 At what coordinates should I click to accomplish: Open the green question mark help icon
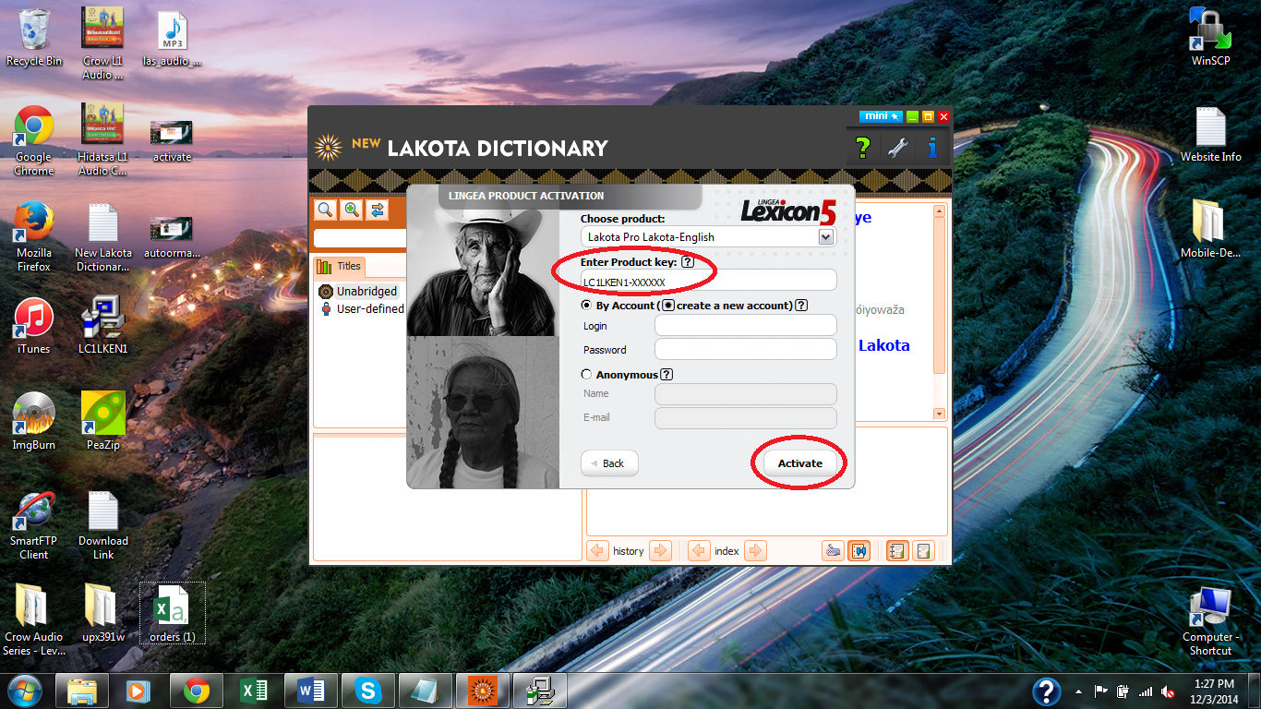coord(862,148)
